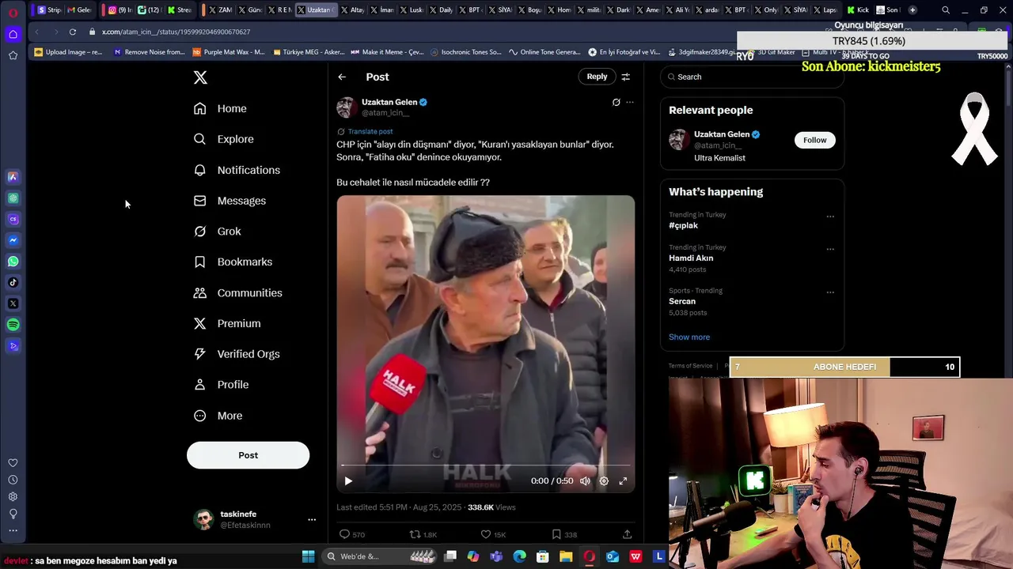Screen dimensions: 1013x569
Task: Open the X icon in the Opera sidebar
Action: 13,303
